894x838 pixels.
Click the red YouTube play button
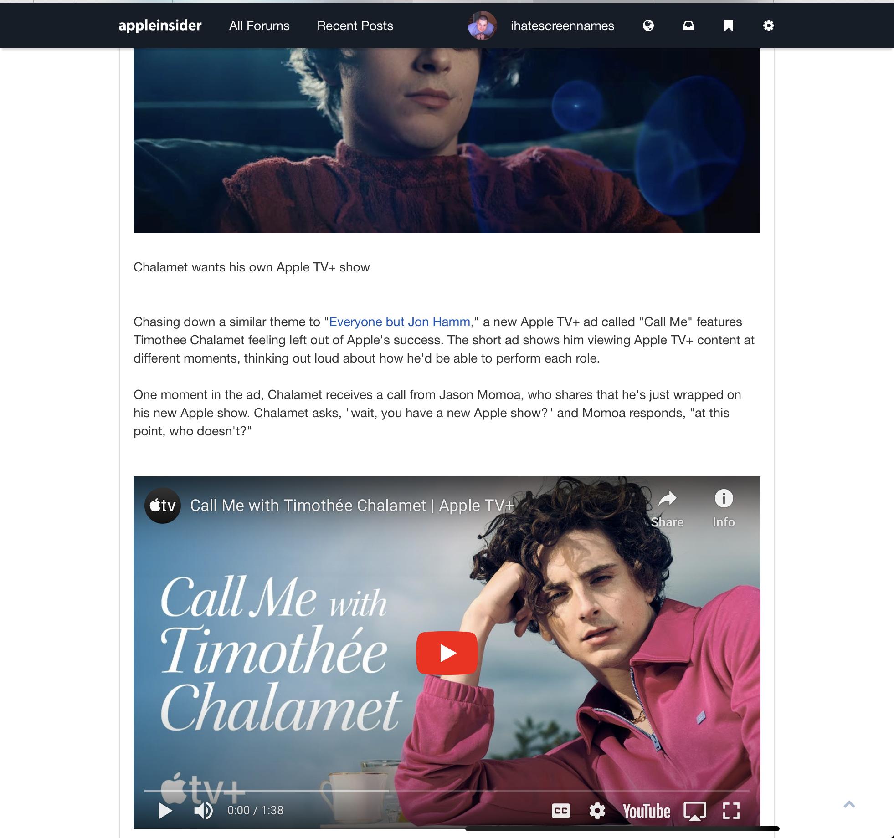pos(447,653)
